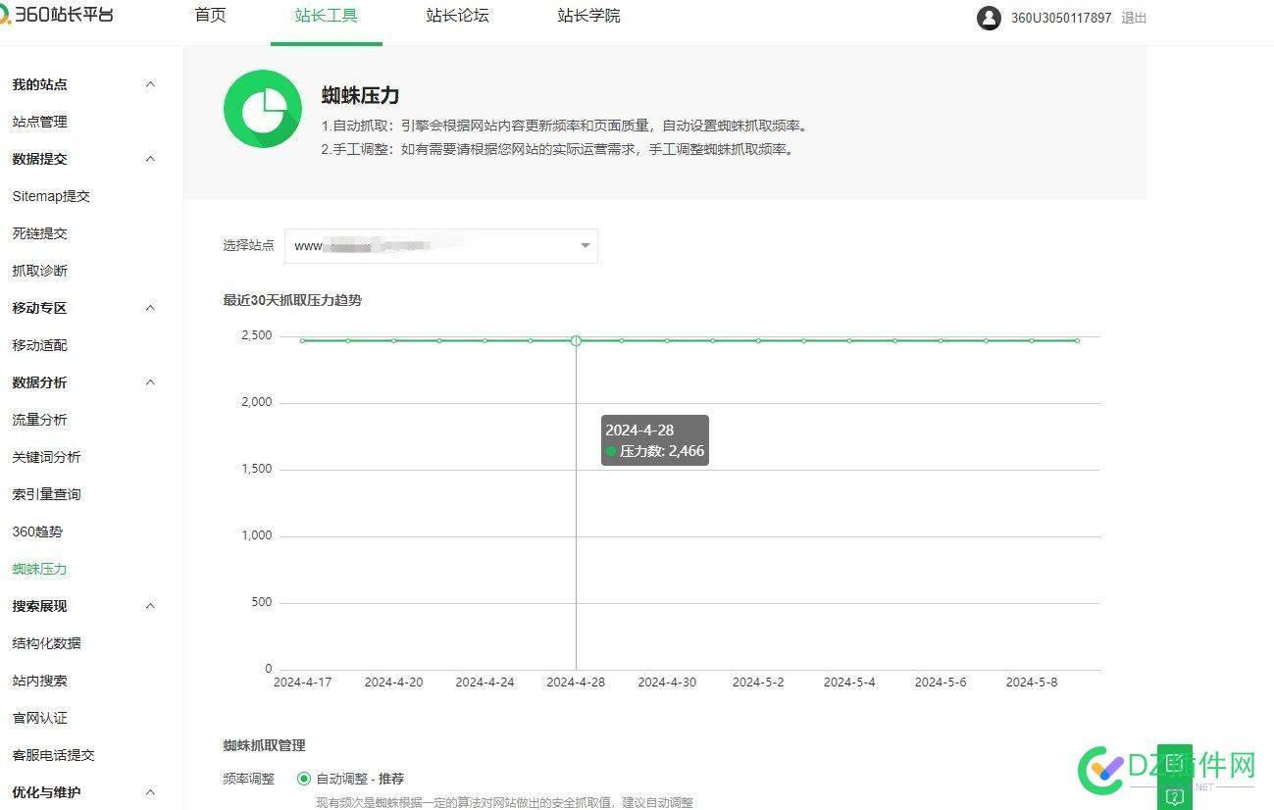The height and width of the screenshot is (810, 1274).
Task: Click the first data point on the chart line
Action: coord(302,340)
